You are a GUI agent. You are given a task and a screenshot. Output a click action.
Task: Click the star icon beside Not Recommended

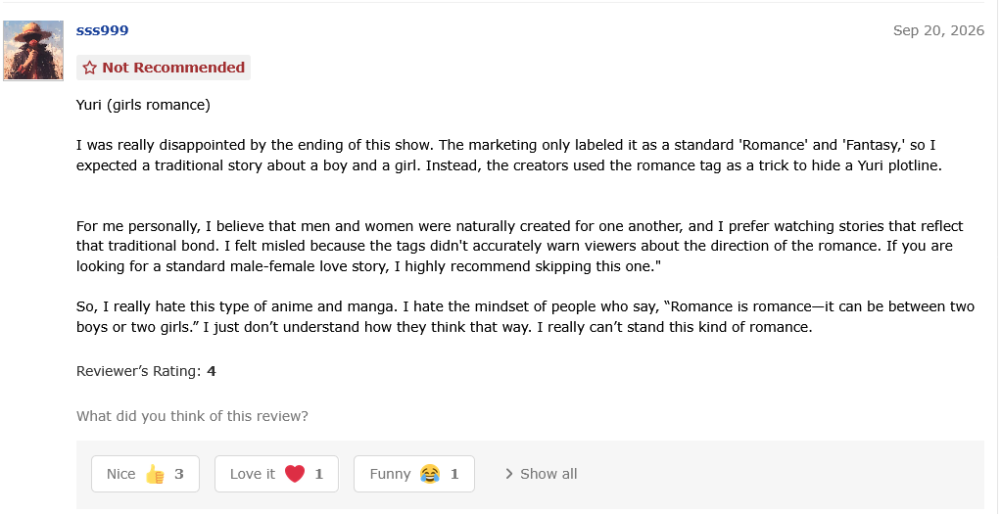pyautogui.click(x=90, y=68)
